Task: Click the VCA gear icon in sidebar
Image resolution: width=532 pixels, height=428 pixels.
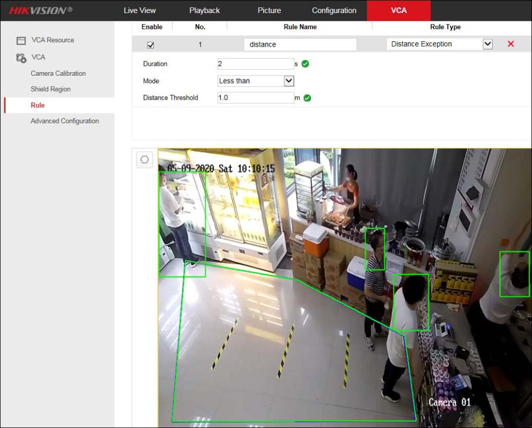Action: coord(21,57)
